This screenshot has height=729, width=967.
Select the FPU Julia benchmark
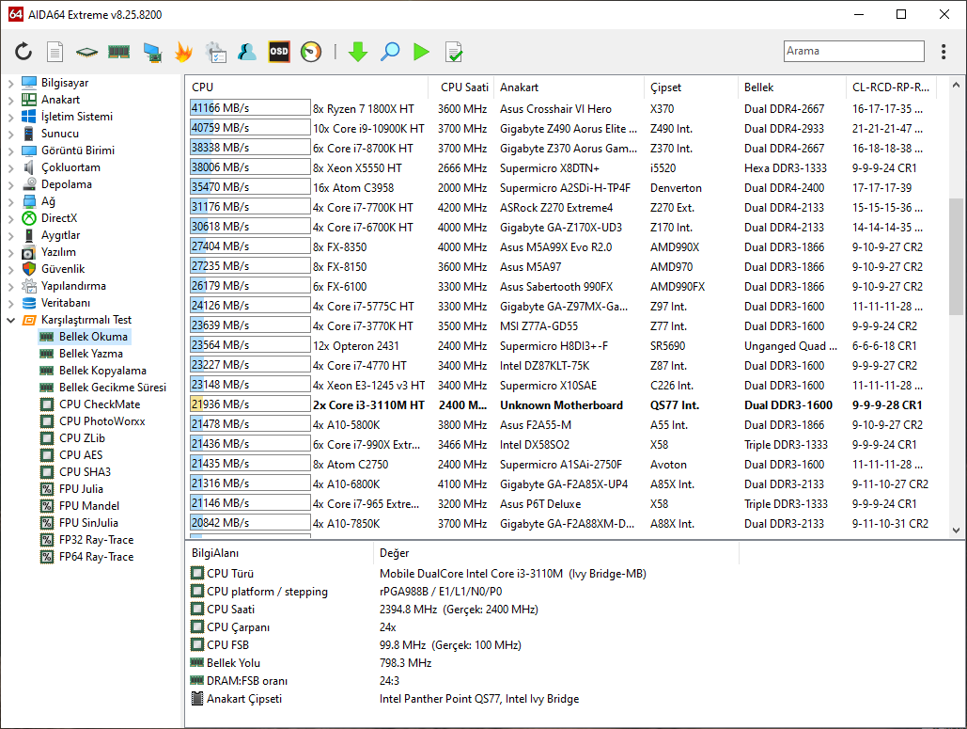click(81, 489)
